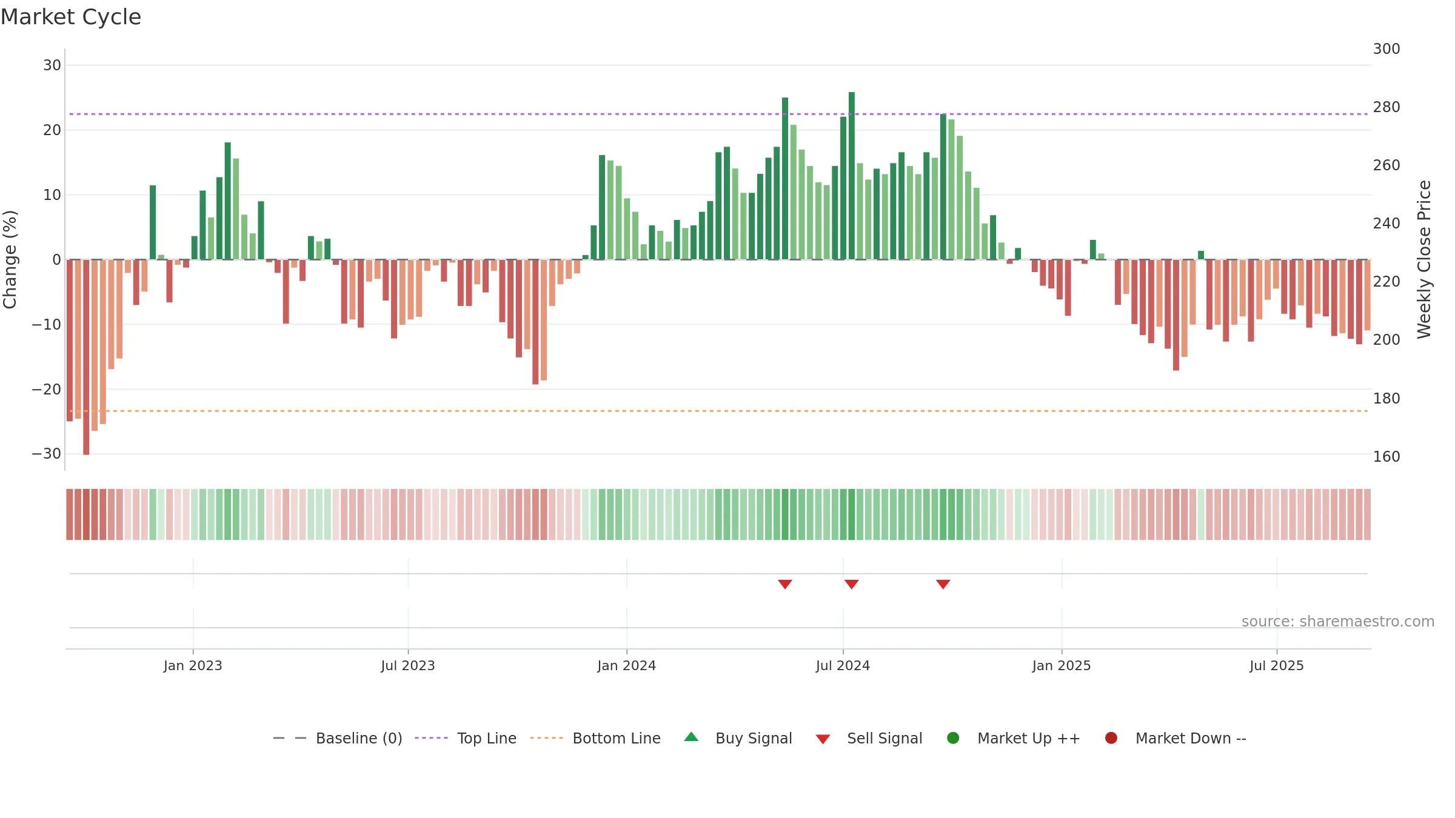Image resolution: width=1455 pixels, height=818 pixels.
Task: Click the purple dotted top line on chart
Action: tap(718, 114)
